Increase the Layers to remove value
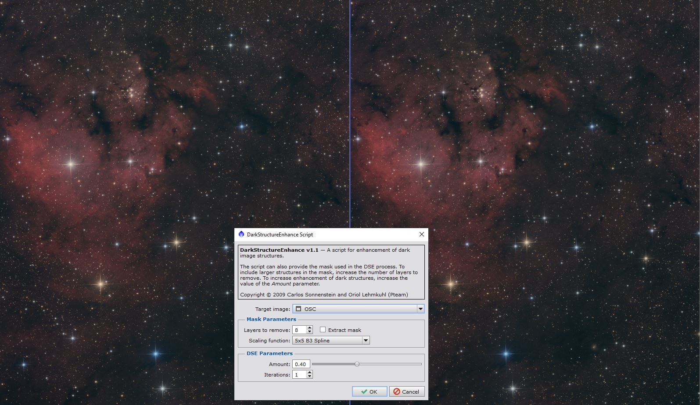Screen dimensions: 700x405 coord(310,328)
